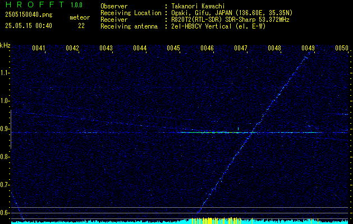Click the 0.6 kHz axis label
This screenshot has height=224, width=353.
pos(4,213)
